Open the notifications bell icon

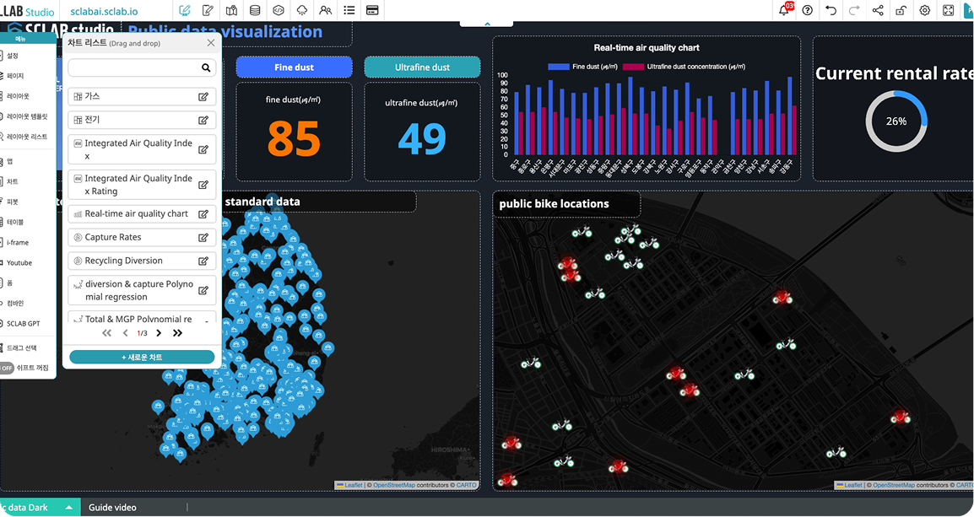784,10
